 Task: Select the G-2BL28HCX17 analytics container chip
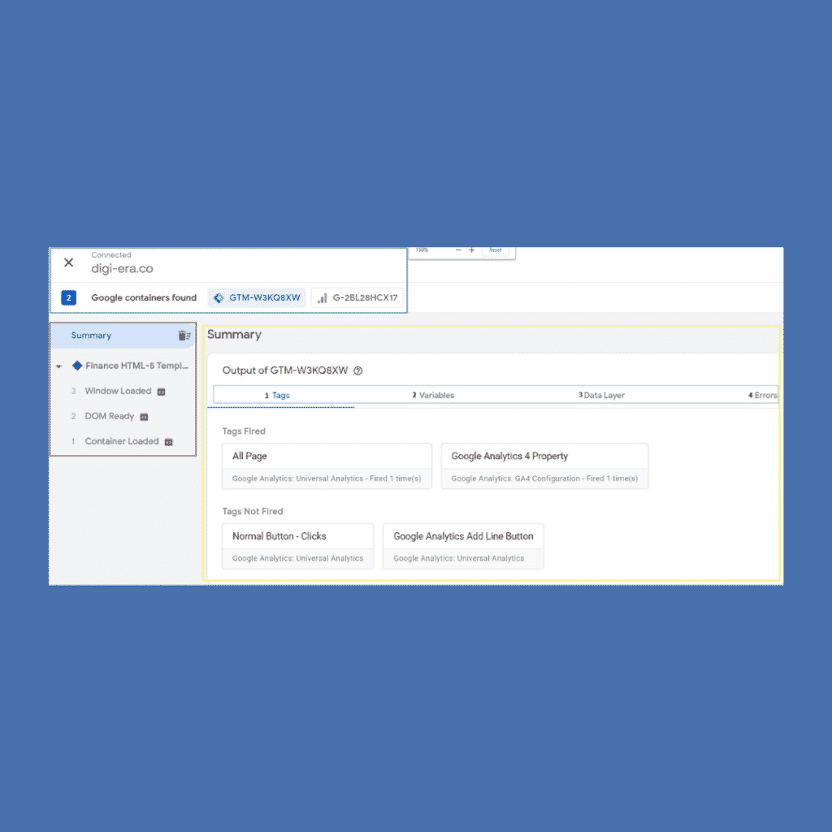[x=357, y=298]
